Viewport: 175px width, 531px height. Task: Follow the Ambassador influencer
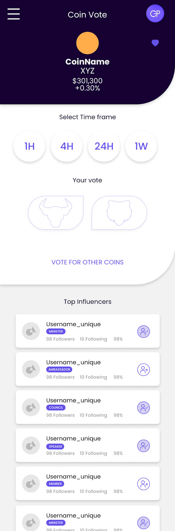coord(144,370)
